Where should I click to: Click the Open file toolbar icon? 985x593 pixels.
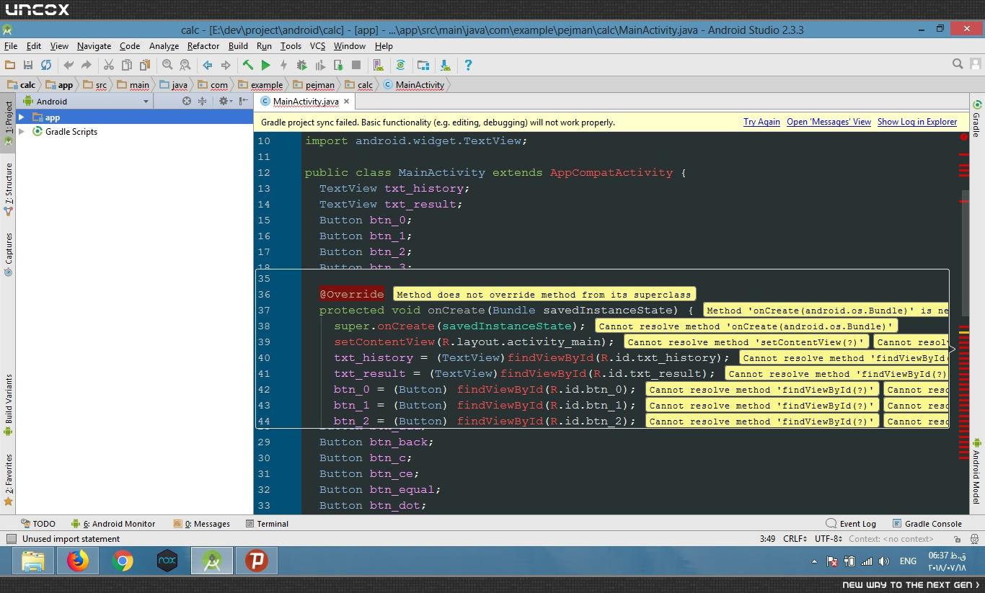coord(10,65)
